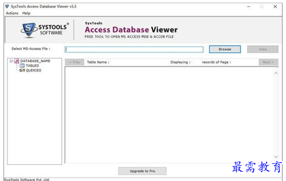Collapse the DATABASE_NAME tree node
This screenshot has width=286, height=181.
pyautogui.click(x=11, y=61)
